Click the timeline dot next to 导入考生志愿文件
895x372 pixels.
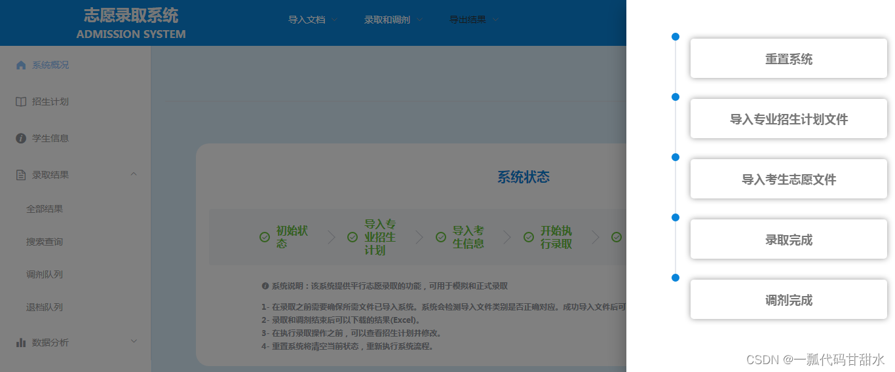676,157
